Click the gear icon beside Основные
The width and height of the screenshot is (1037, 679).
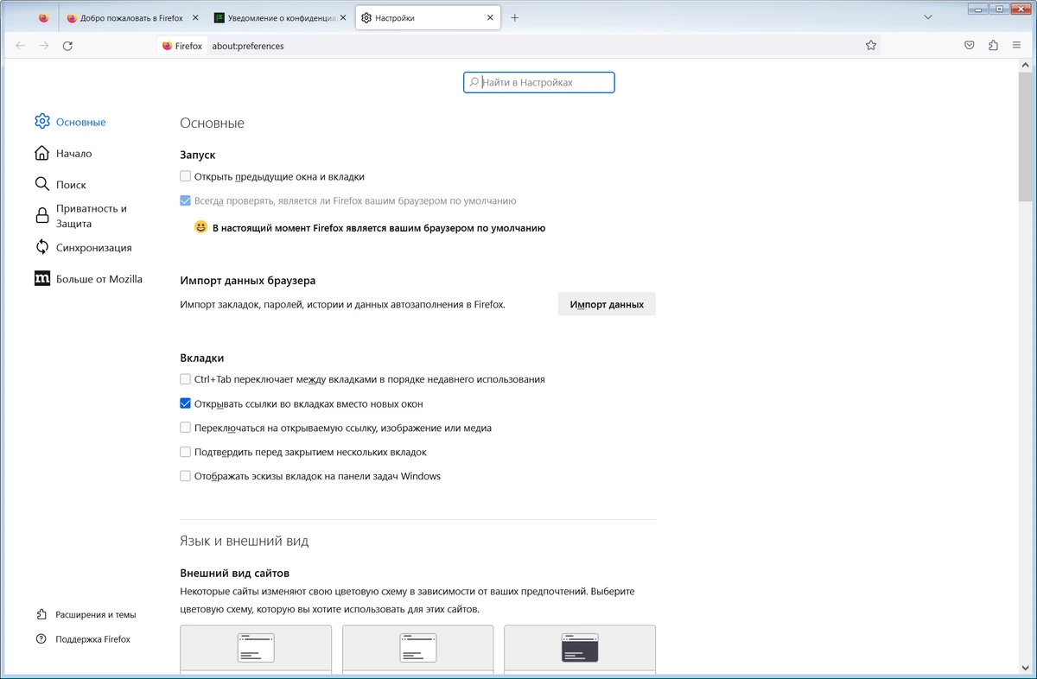click(x=42, y=122)
